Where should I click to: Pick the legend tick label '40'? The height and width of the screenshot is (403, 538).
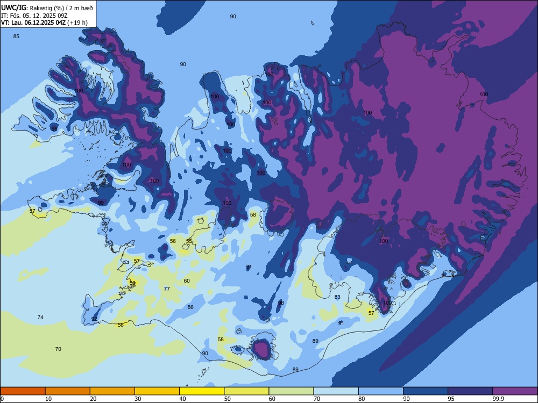click(x=182, y=399)
